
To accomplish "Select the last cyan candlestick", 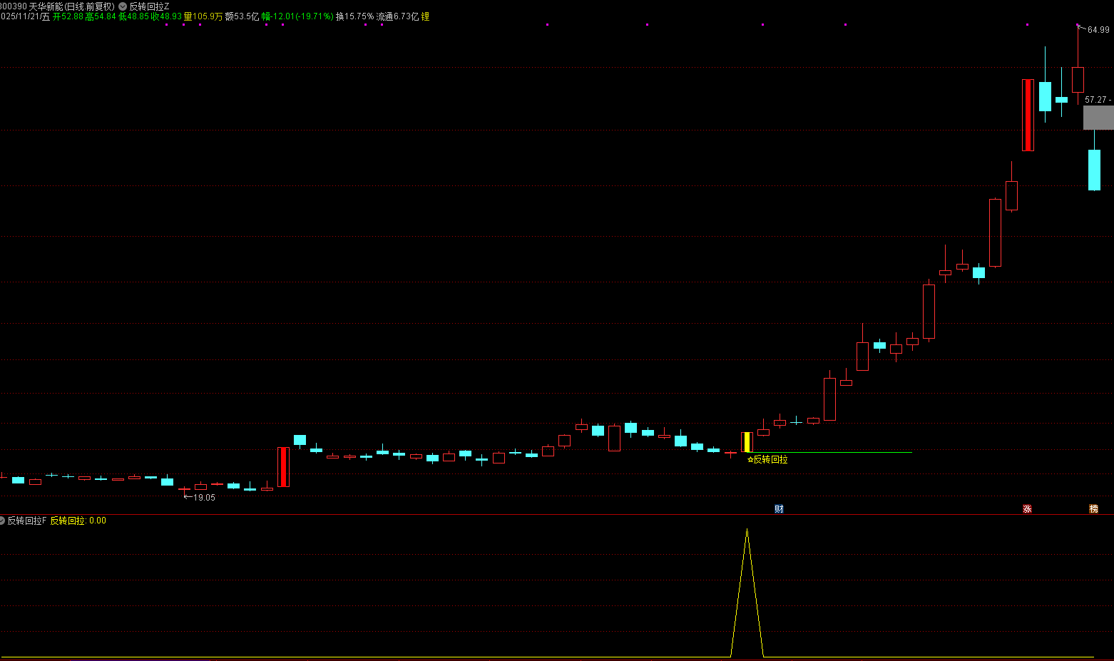I will [x=1094, y=170].
